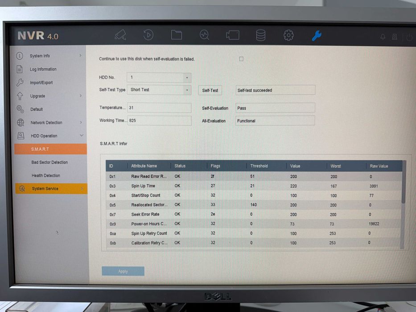Click the All-Evaluation Functional field
416x312 pixels.
coord(275,121)
